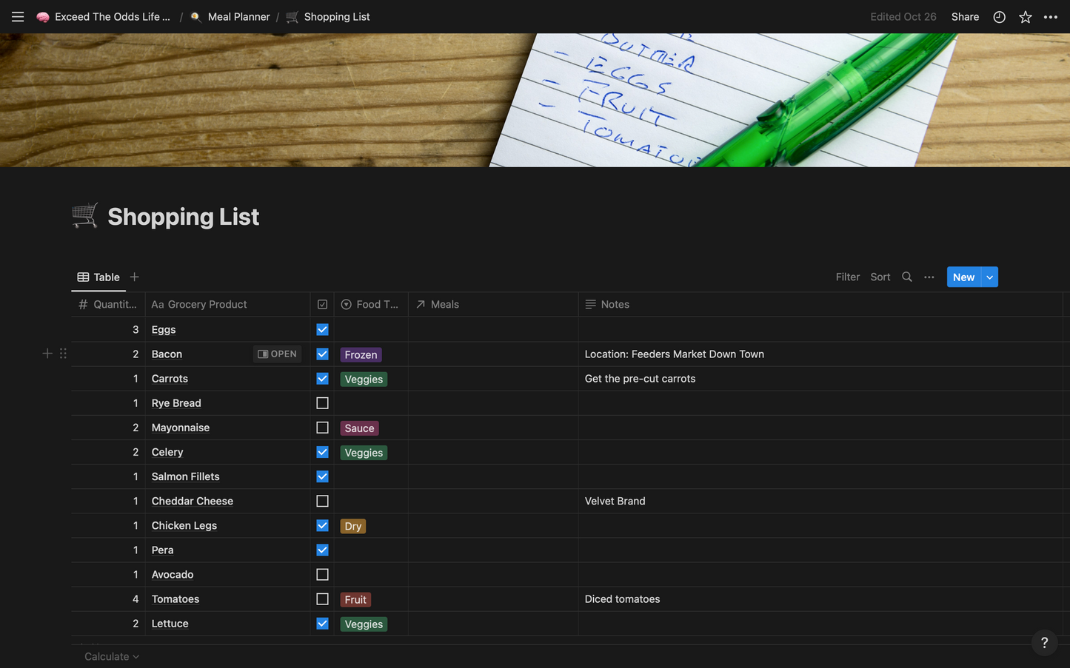Viewport: 1070px width, 668px height.
Task: Open the Sauce tag selector for Mayonnaise
Action: coord(359,428)
